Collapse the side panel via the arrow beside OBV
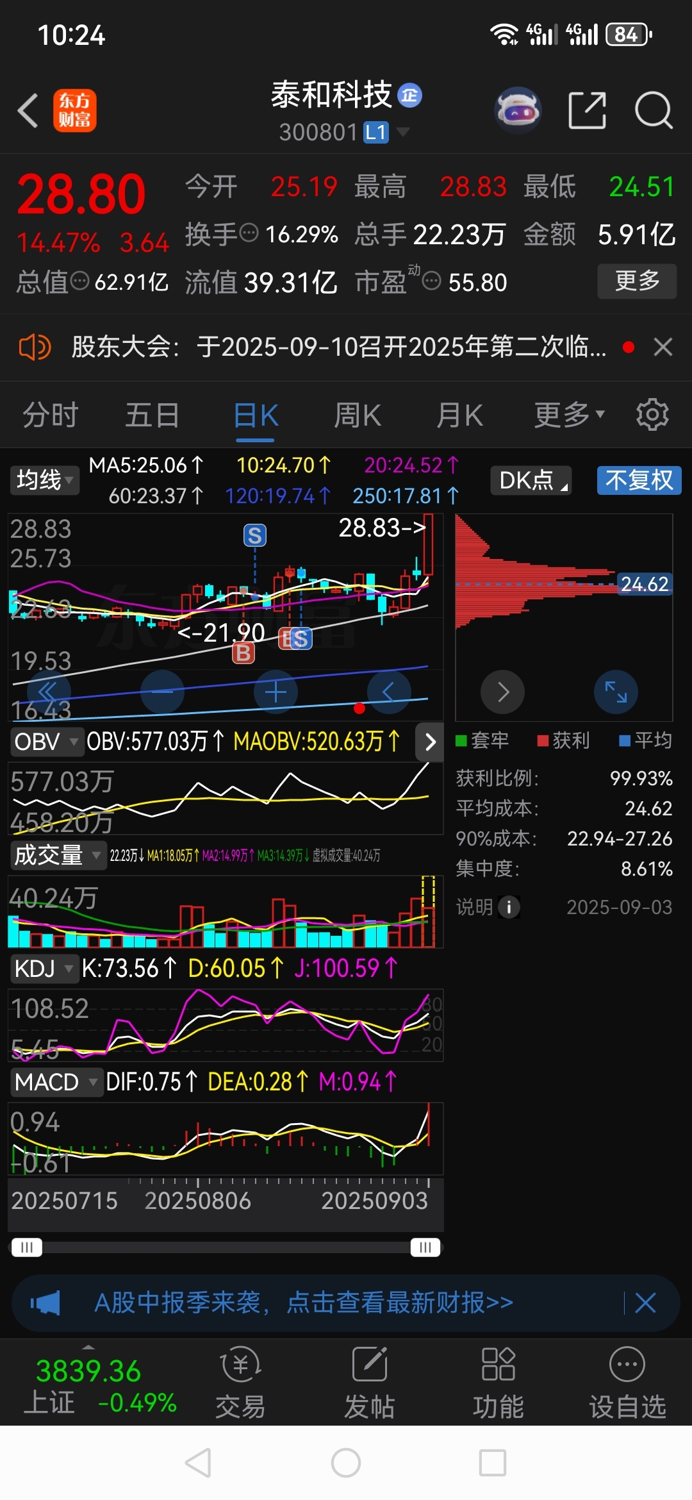The image size is (692, 1500). 430,742
